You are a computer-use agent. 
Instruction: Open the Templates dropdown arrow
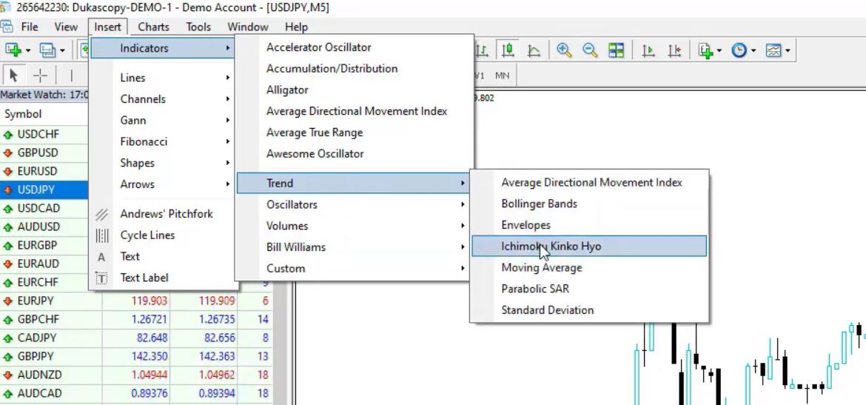click(788, 50)
